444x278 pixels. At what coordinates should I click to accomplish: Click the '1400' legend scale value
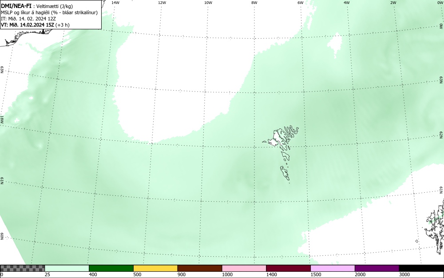272,274
